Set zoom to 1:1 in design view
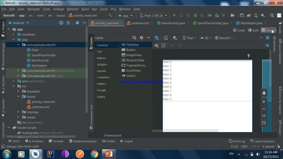Image resolution: width=283 pixels, height=159 pixels. 264,116
